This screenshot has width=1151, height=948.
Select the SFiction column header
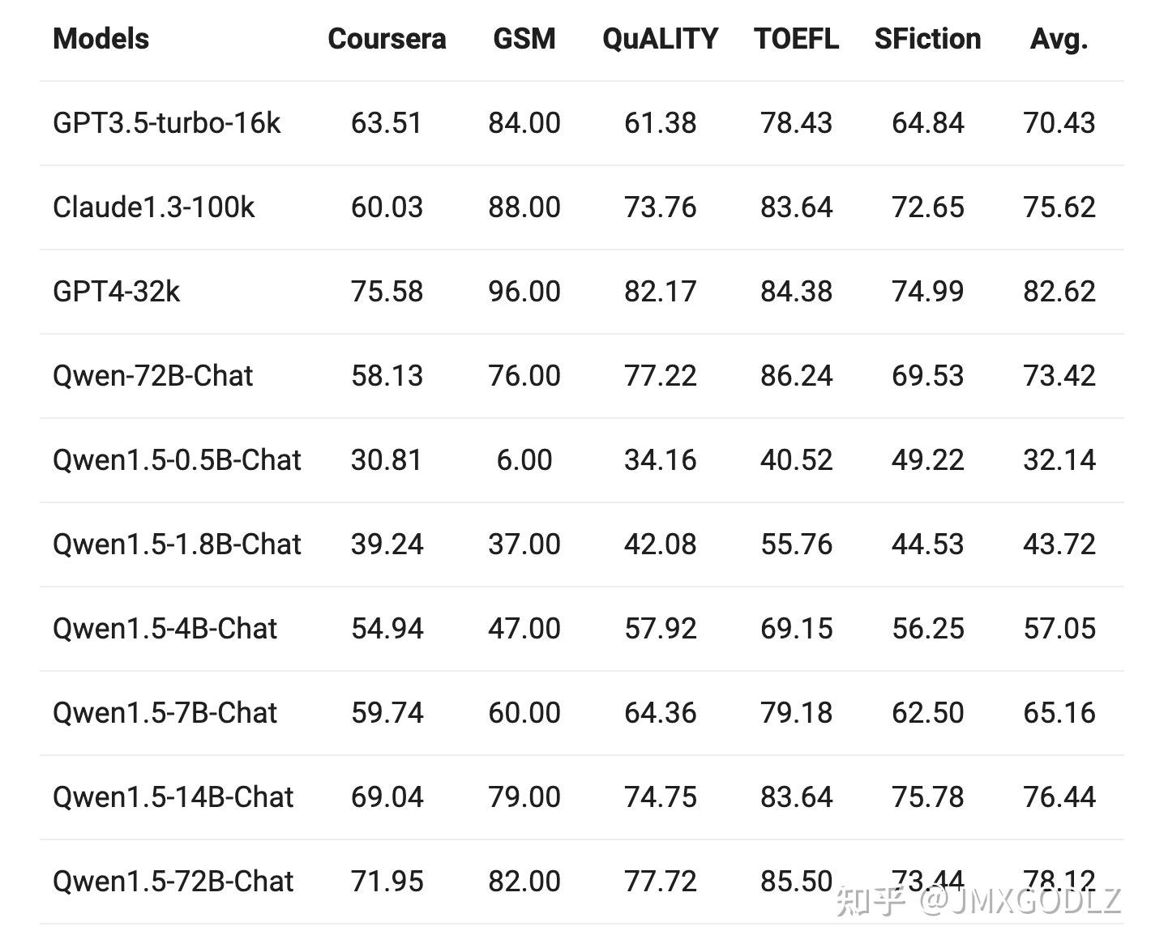927,39
